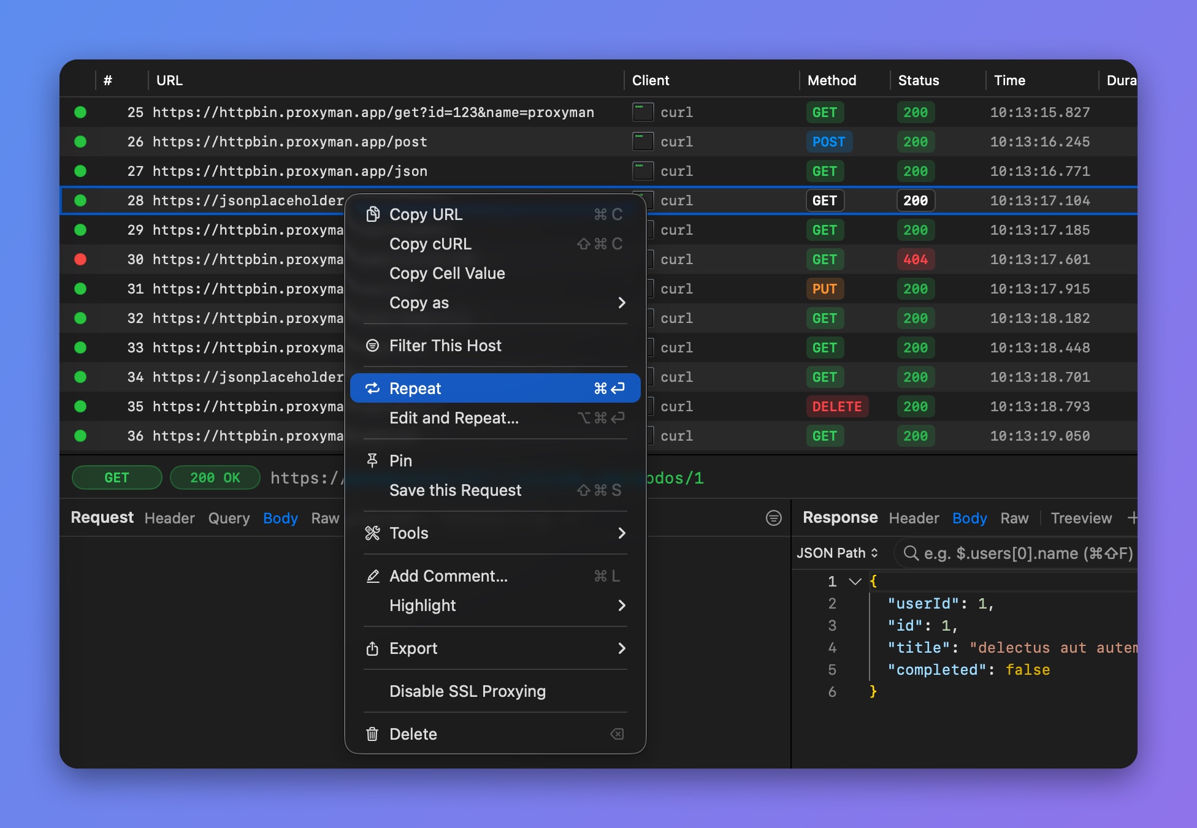Click the Delete trash icon
This screenshot has width=1197, height=828.
[x=372, y=734]
